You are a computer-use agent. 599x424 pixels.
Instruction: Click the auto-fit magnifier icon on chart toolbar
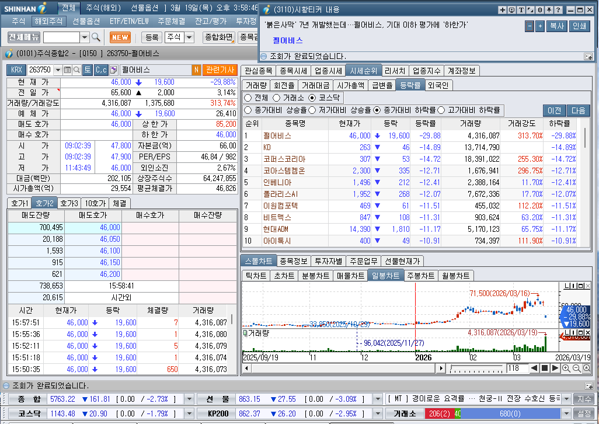tap(586, 369)
